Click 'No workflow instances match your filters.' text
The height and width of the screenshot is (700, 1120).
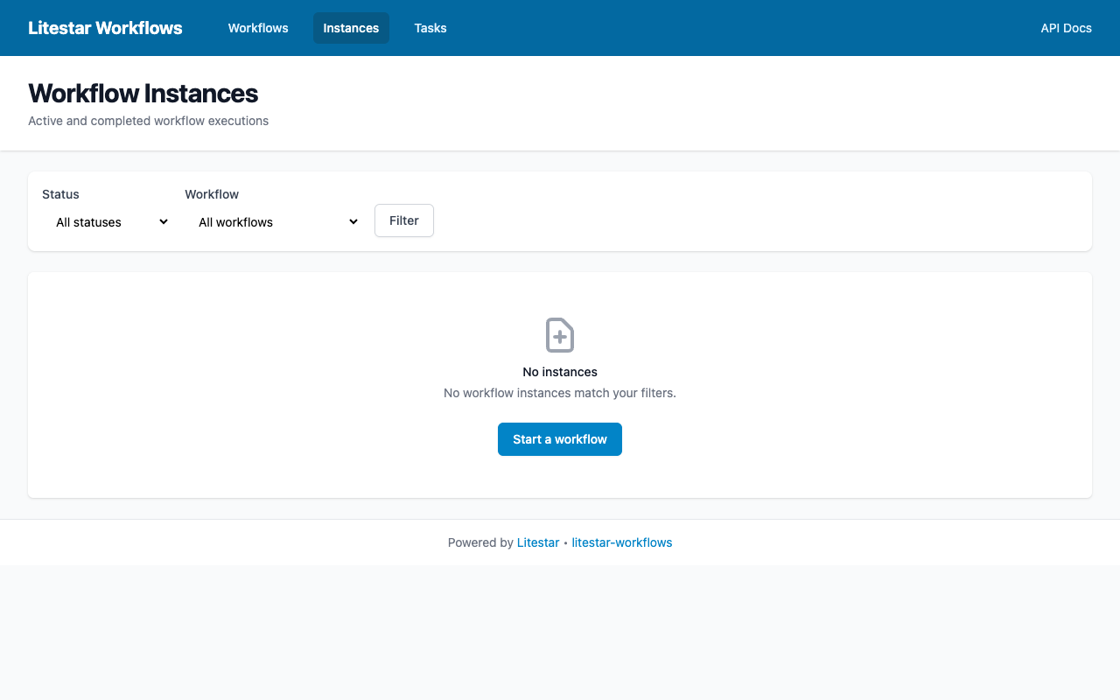(560, 393)
